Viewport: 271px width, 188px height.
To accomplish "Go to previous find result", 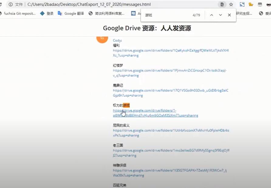I will 211,15.
